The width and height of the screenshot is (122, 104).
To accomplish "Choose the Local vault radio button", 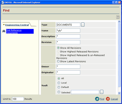I will point(59,83).
